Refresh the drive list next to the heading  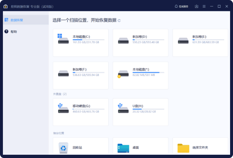119,21
